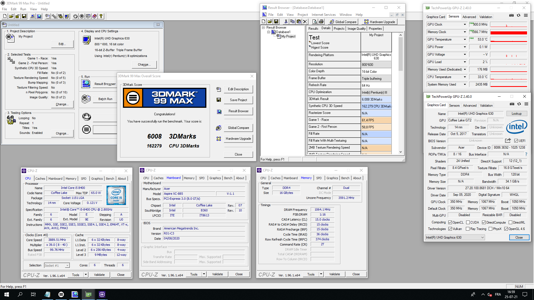
Task: Toggle the UEFI checkbox in GPU-Z
Action: [516, 141]
